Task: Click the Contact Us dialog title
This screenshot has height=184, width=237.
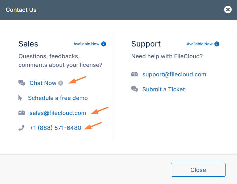Action: click(x=21, y=10)
